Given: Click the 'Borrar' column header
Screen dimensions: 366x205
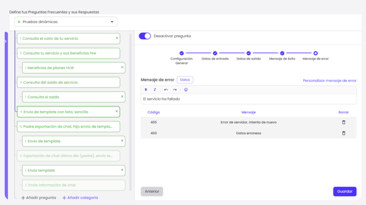Looking at the screenshot, I should (x=344, y=112).
